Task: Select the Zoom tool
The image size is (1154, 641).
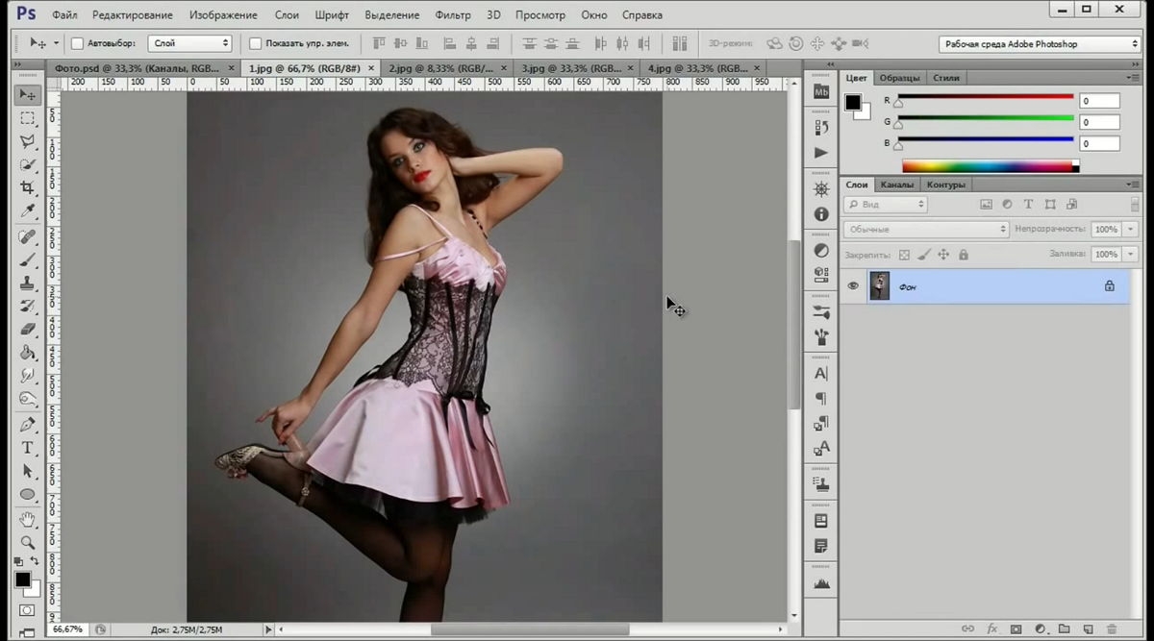Action: pos(27,542)
